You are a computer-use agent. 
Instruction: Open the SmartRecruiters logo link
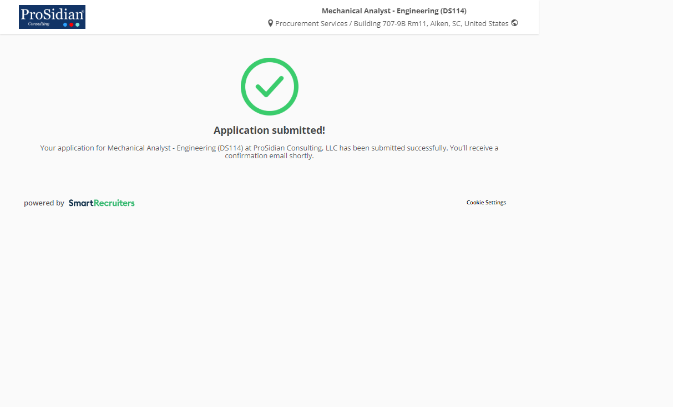(x=102, y=203)
